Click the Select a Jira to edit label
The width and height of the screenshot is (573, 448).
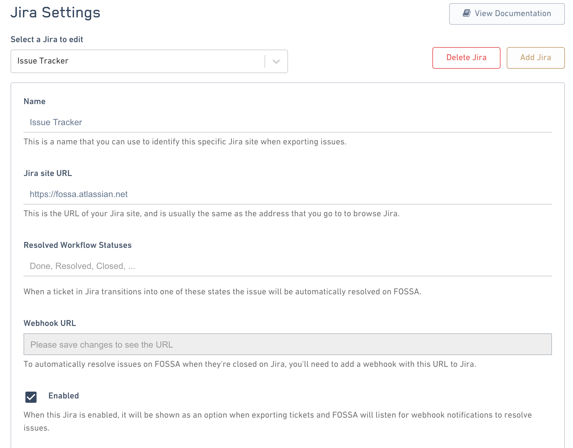click(x=47, y=39)
